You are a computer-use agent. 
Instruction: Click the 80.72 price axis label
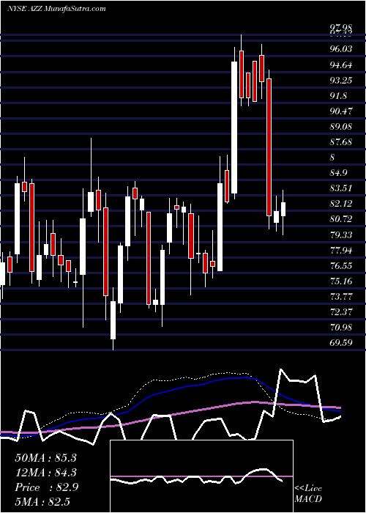click(x=341, y=219)
